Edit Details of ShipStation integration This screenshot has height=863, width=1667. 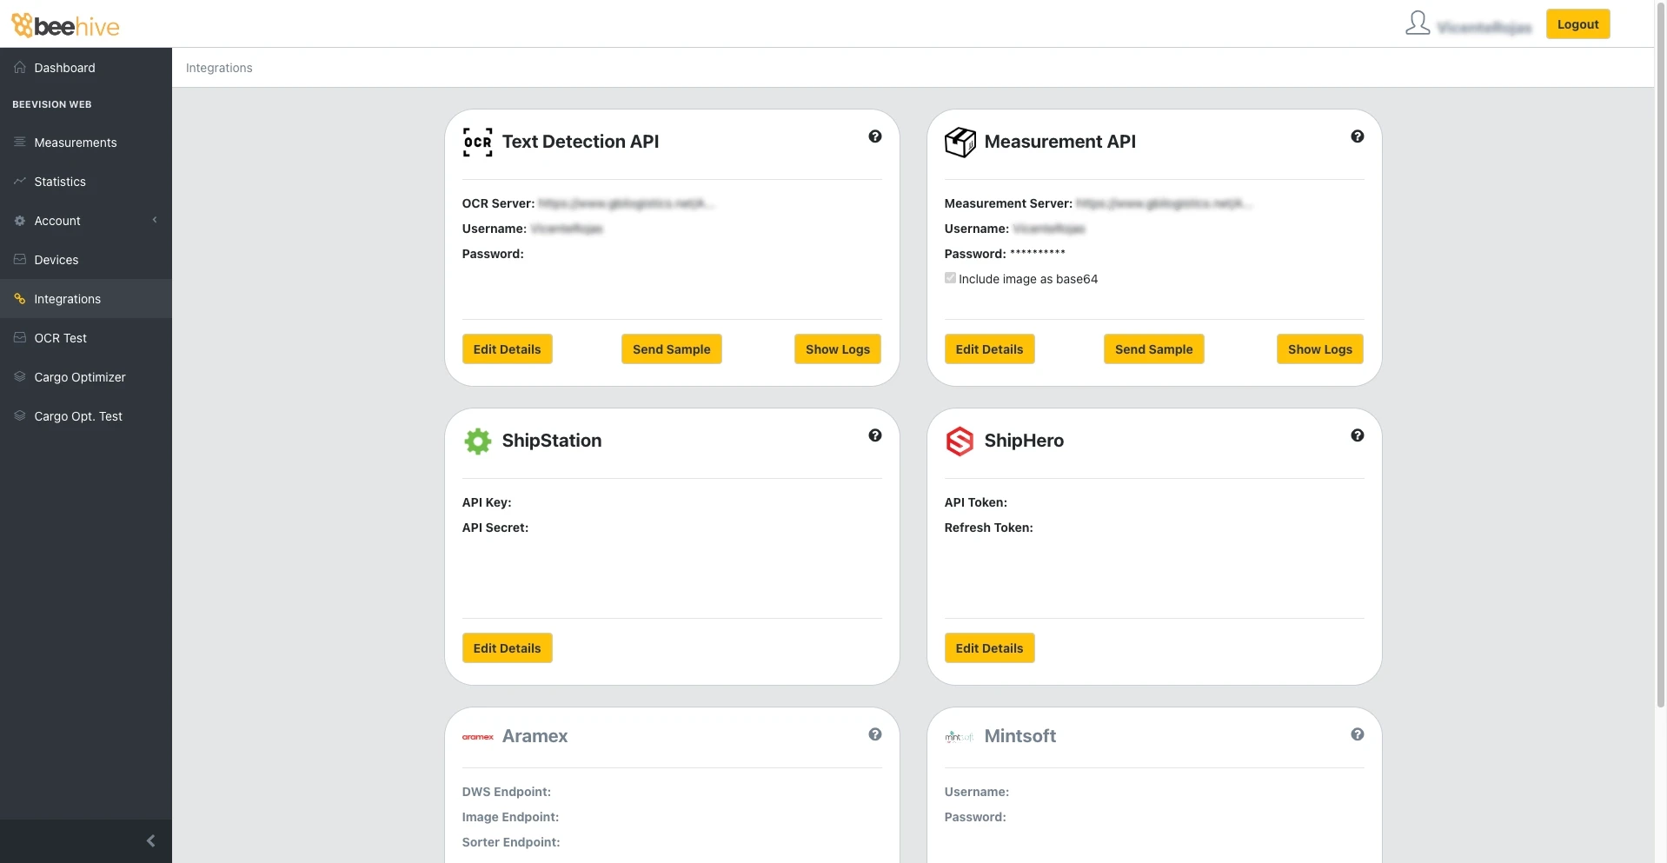(x=507, y=648)
